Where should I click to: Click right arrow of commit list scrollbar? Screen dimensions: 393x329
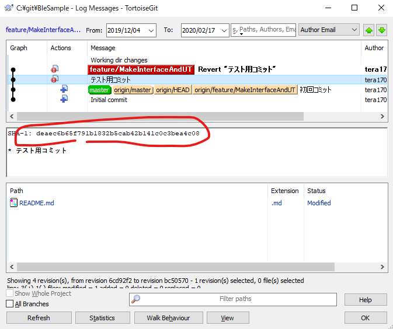pyautogui.click(x=382, y=116)
